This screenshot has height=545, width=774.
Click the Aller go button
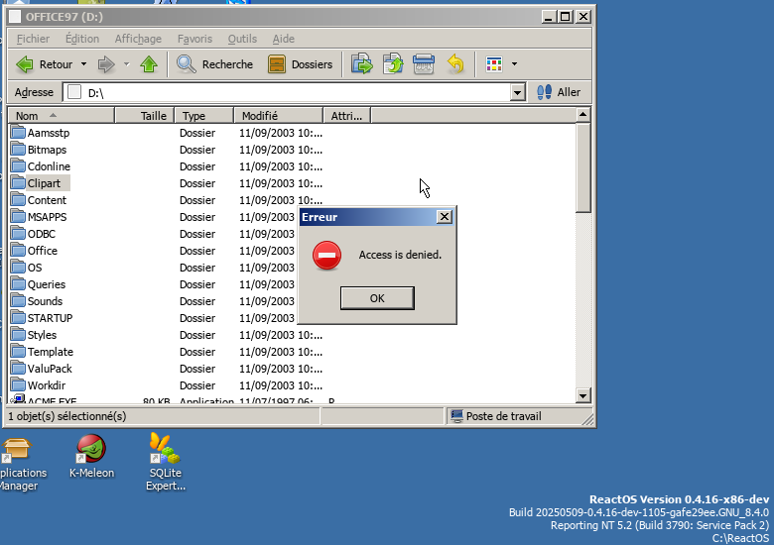click(559, 92)
